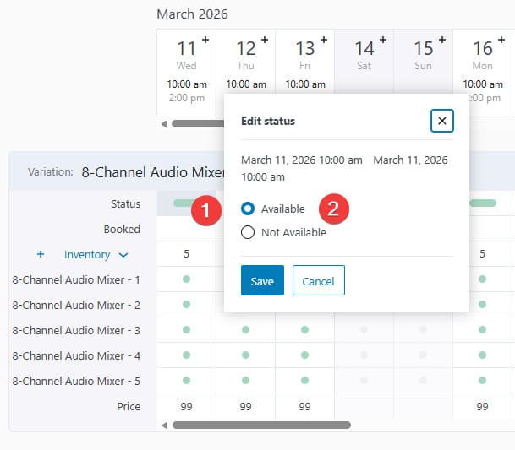Click the plus icon on March 11
Screen dimensions: 515x450
tap(205, 40)
